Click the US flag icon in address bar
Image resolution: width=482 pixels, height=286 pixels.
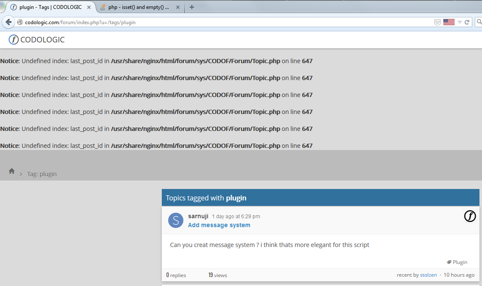(449, 22)
